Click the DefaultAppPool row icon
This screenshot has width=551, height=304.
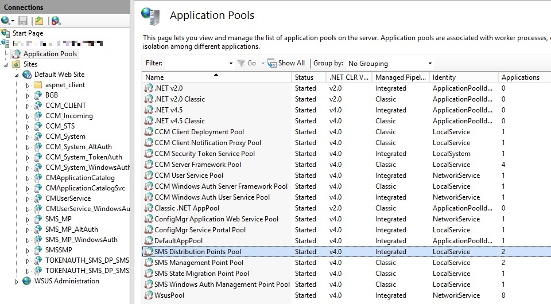pyautogui.click(x=149, y=241)
